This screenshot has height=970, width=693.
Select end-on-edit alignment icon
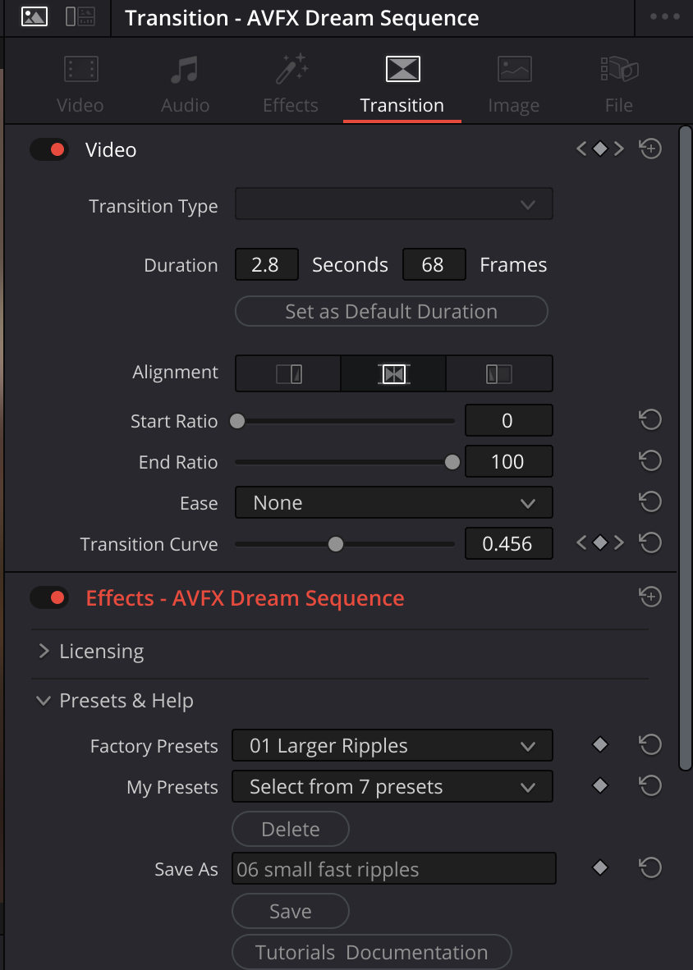[289, 374]
